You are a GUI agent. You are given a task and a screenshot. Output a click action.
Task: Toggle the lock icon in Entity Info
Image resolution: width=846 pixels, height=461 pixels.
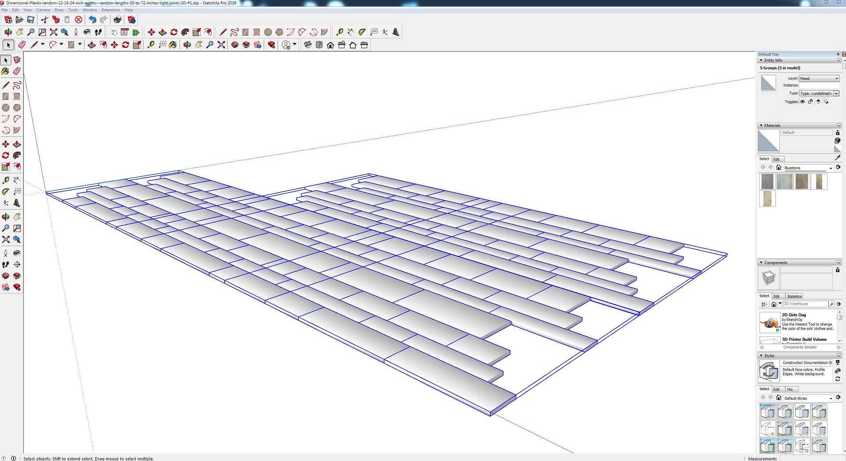click(x=810, y=102)
